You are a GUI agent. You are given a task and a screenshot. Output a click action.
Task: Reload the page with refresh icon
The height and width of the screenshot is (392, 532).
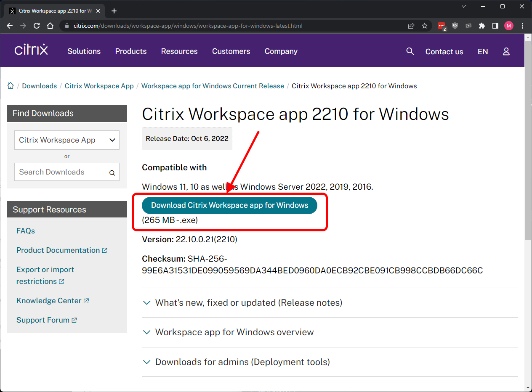pyautogui.click(x=37, y=26)
